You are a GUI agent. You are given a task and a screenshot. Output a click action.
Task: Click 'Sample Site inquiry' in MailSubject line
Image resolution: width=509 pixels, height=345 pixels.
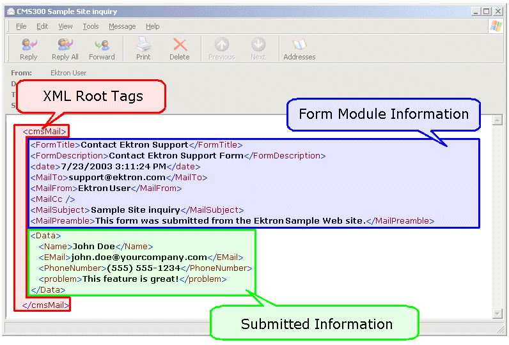tap(136, 210)
